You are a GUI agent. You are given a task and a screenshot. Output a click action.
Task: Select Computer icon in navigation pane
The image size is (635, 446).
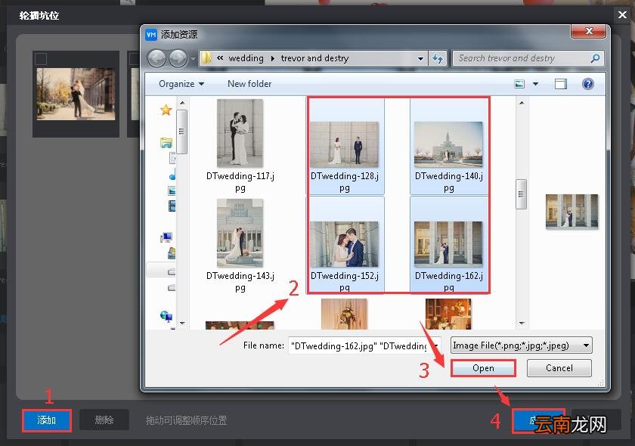166,237
